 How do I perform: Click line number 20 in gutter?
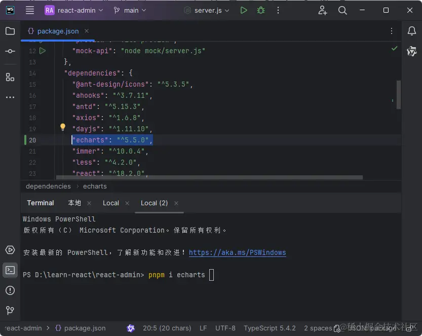pos(32,140)
